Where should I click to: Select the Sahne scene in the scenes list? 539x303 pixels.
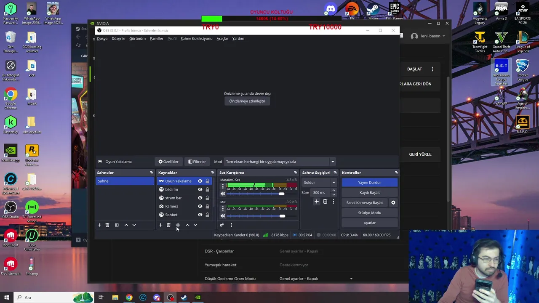pyautogui.click(x=125, y=181)
